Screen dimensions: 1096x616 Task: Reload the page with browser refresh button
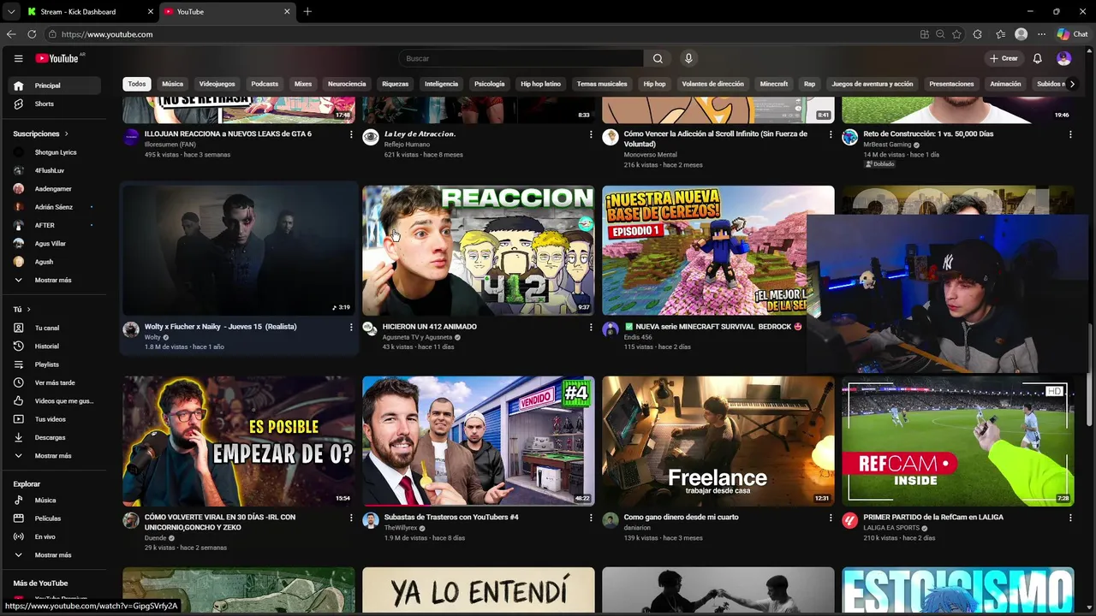32,34
